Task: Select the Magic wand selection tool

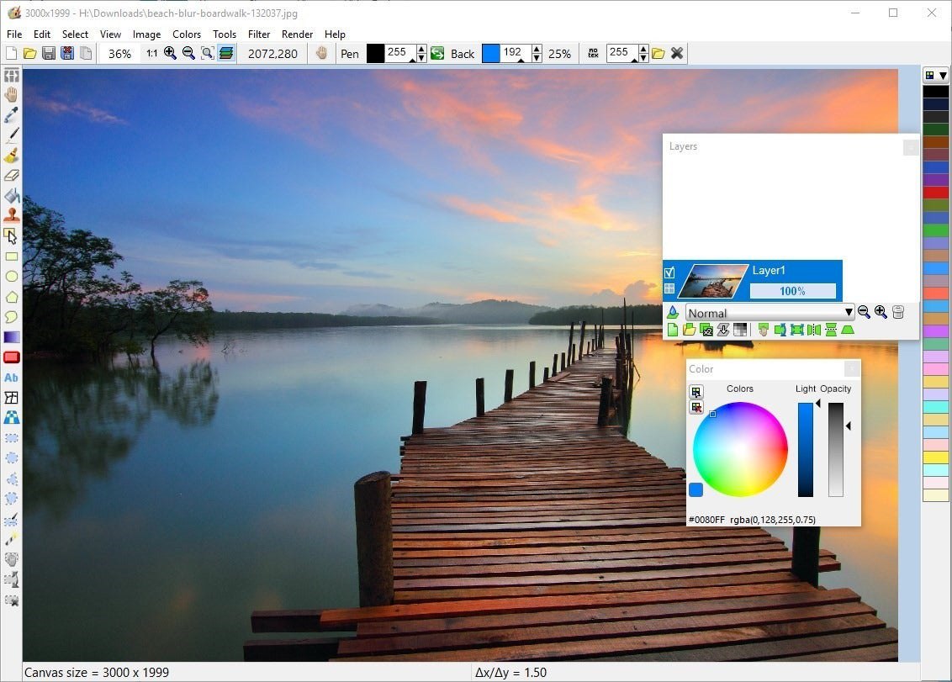Action: click(x=11, y=539)
